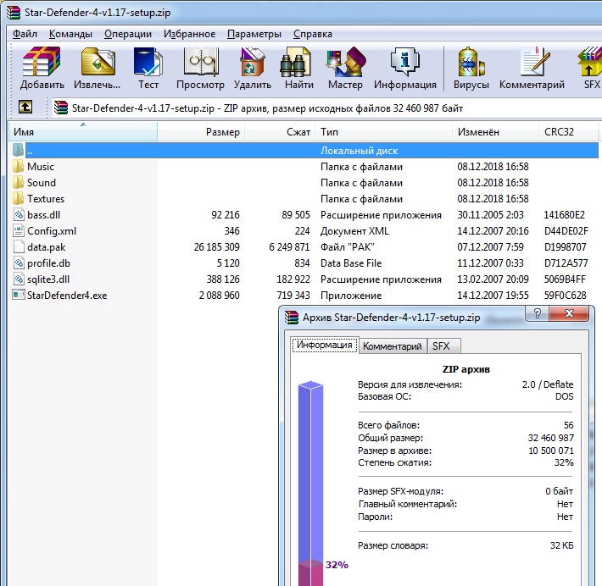Select the Config.xml file name
The width and height of the screenshot is (602, 586).
pos(52,231)
